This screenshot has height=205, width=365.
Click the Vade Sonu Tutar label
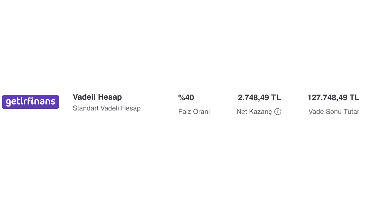[x=334, y=112]
